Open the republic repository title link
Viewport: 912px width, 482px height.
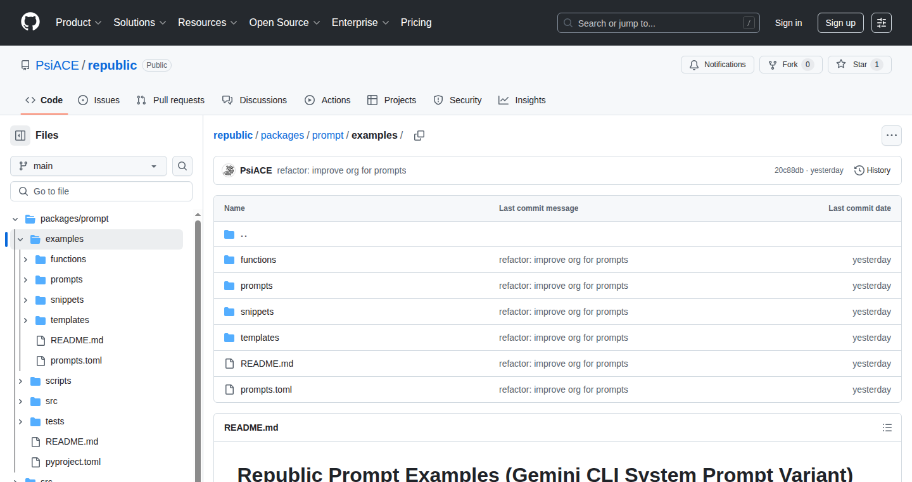[112, 65]
